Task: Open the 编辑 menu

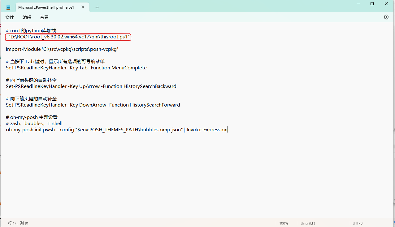Action: coord(27,17)
